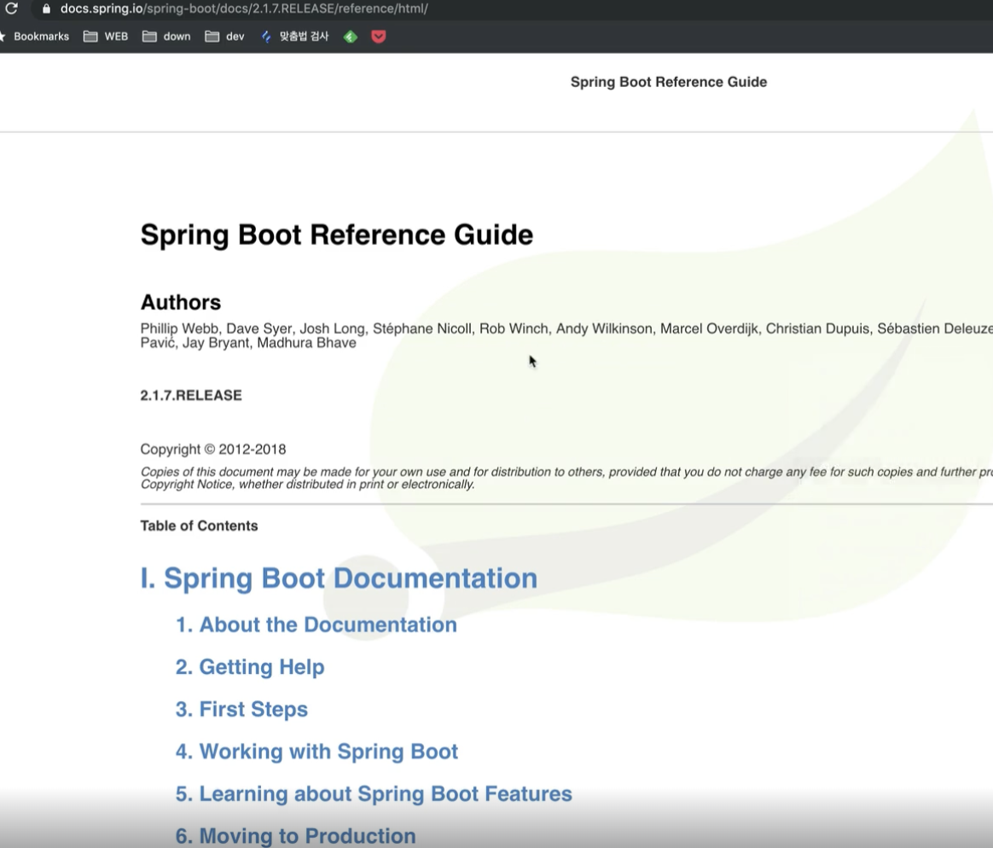The height and width of the screenshot is (848, 993).
Task: Open the I. Spring Boot Documentation link
Action: pos(339,578)
